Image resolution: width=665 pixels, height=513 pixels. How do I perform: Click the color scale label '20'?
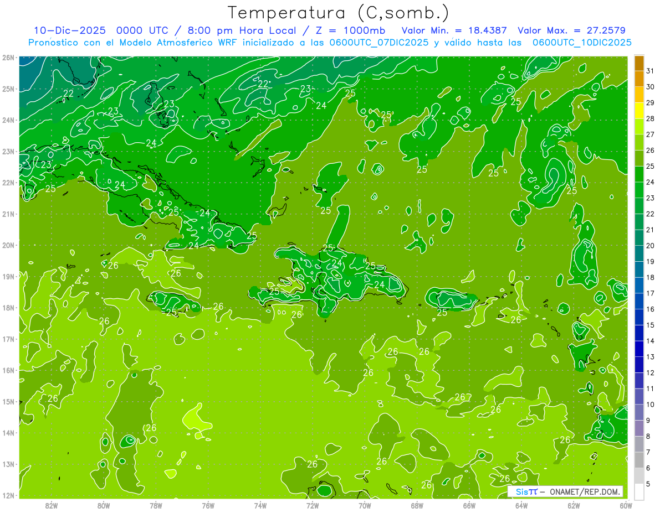[x=650, y=245]
